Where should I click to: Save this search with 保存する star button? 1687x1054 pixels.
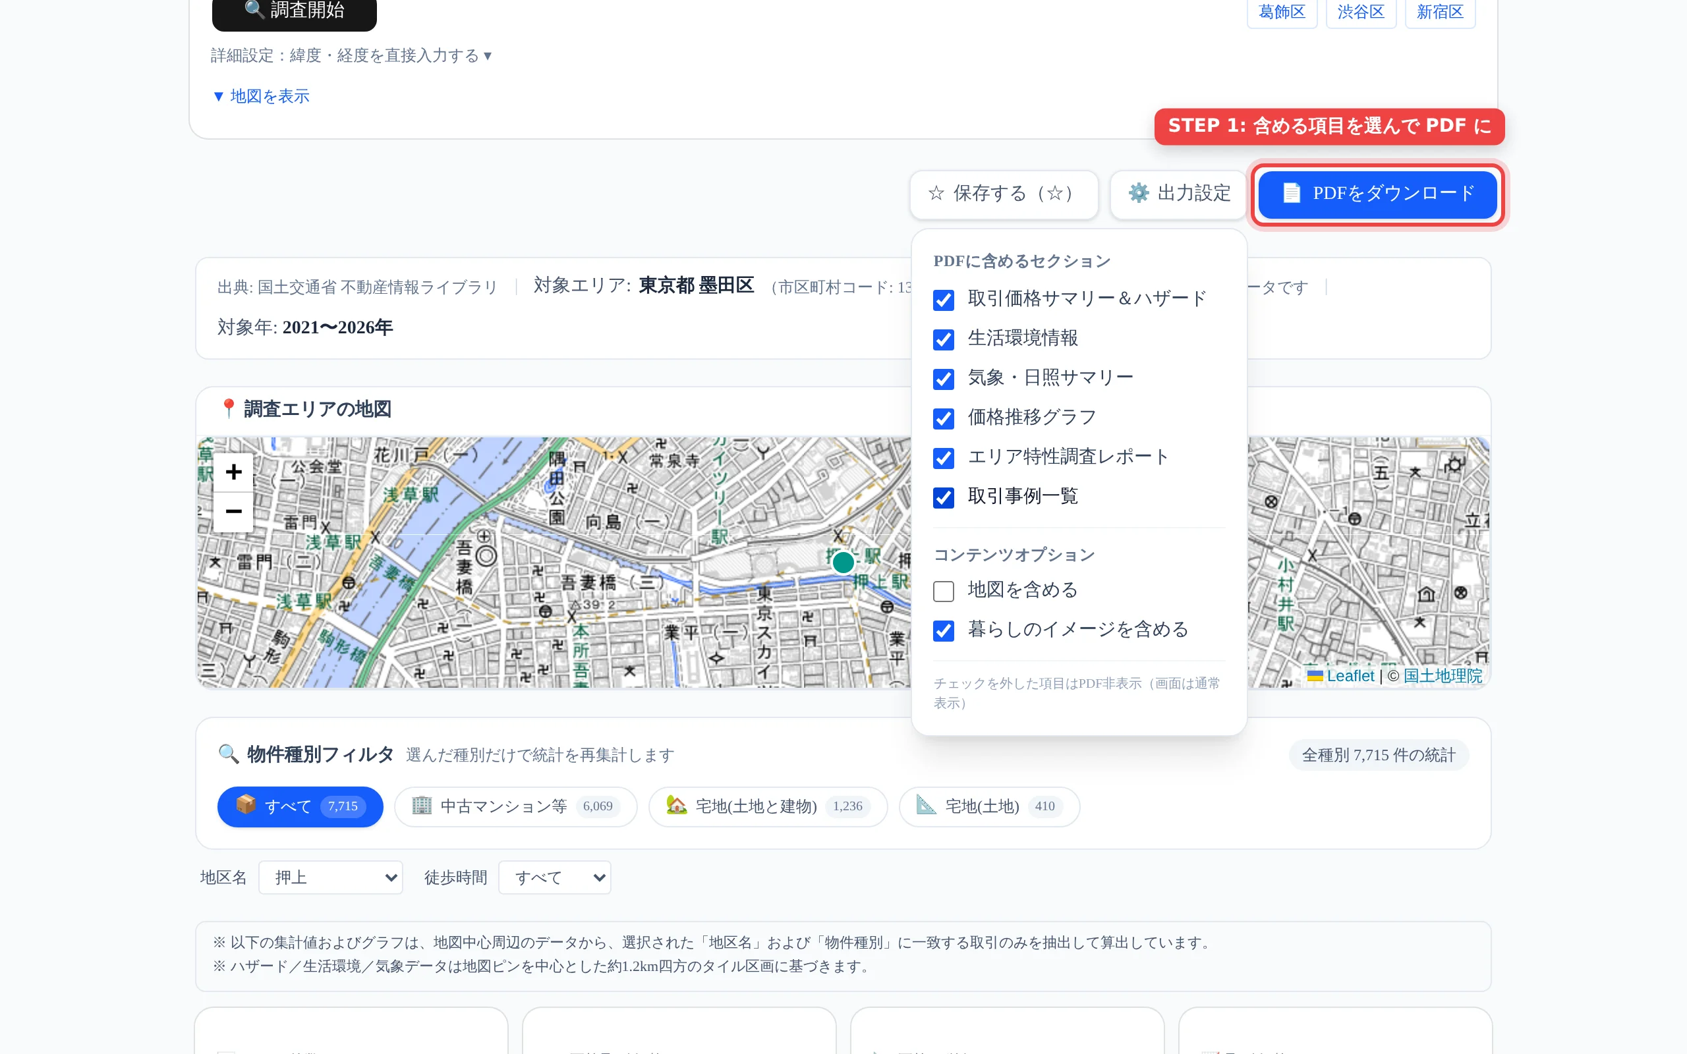tap(1003, 194)
